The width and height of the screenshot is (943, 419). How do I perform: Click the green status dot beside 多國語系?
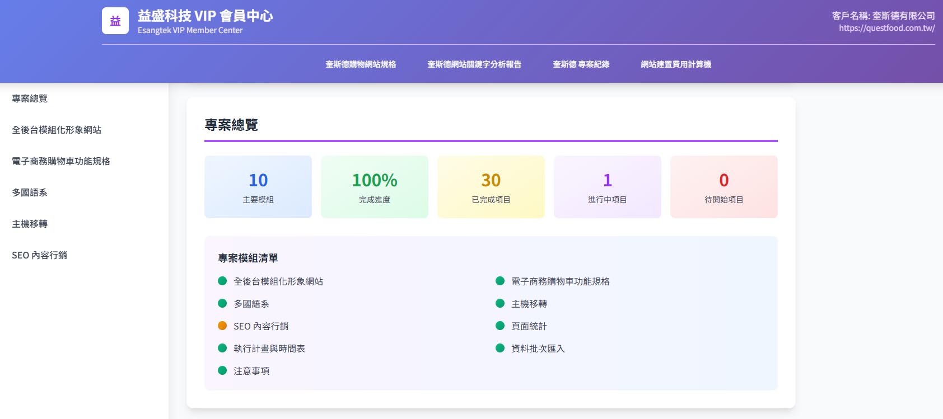tap(222, 303)
